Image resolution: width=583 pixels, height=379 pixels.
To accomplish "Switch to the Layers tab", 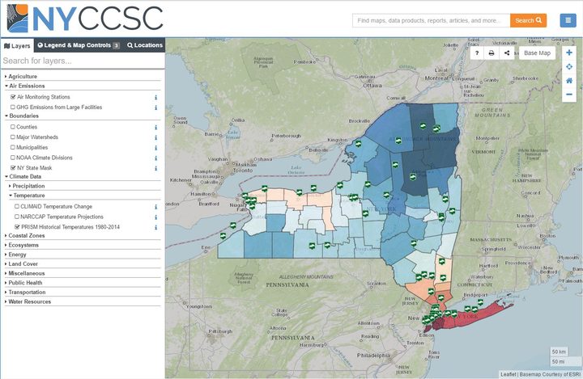I will pos(17,46).
